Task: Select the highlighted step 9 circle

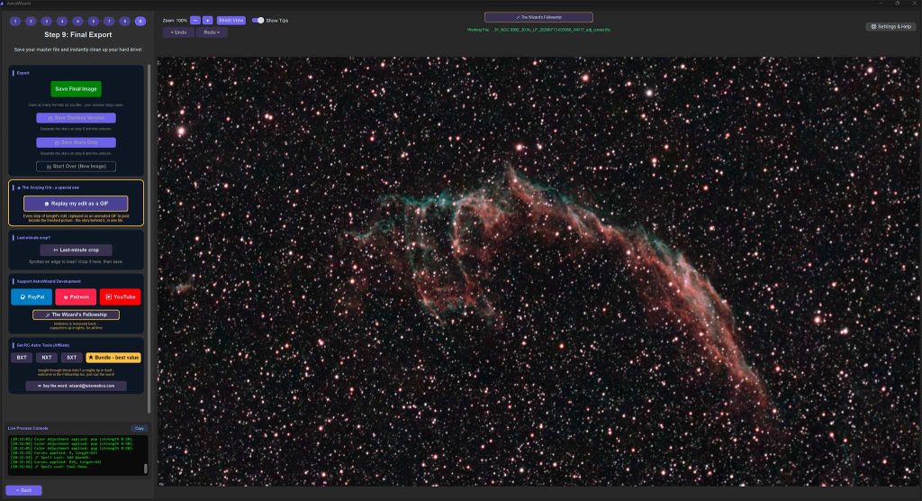Action: point(140,22)
